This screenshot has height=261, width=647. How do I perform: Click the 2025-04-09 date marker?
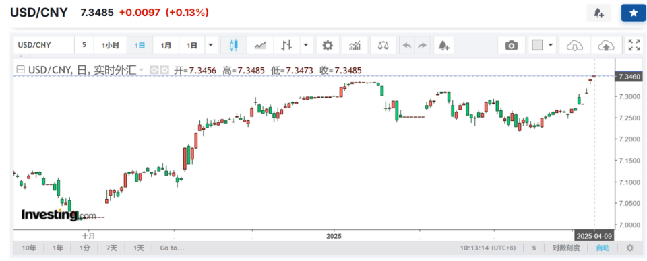[x=594, y=237]
